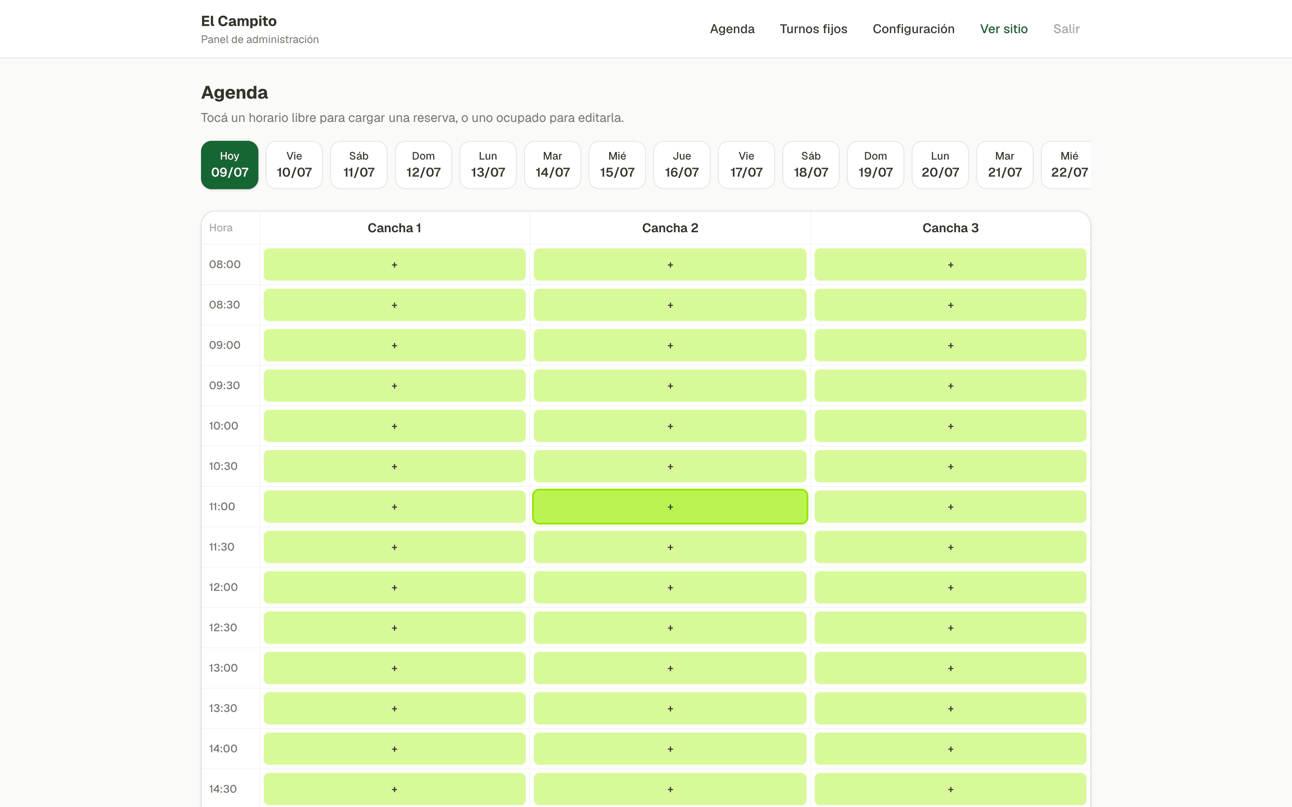Click the El Campito title

(x=239, y=21)
